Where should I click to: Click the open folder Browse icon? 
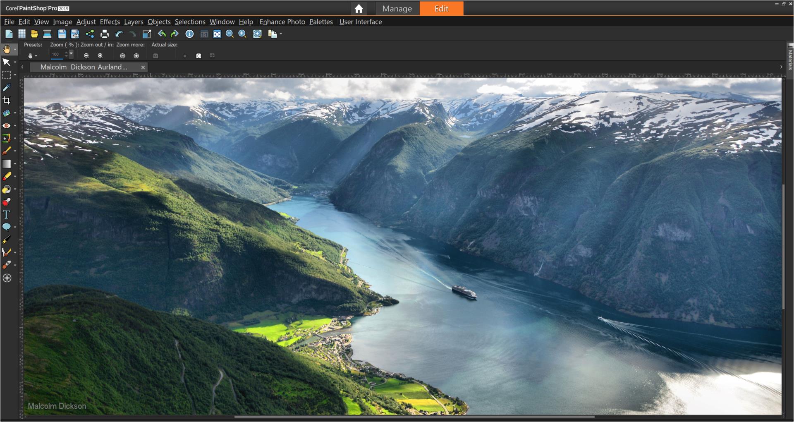pyautogui.click(x=34, y=34)
